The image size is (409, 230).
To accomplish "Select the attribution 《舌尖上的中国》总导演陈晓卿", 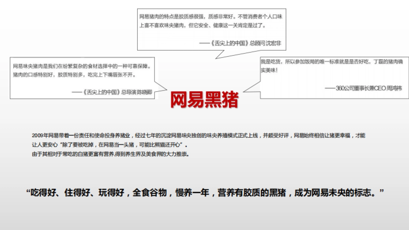I will pos(112,92).
